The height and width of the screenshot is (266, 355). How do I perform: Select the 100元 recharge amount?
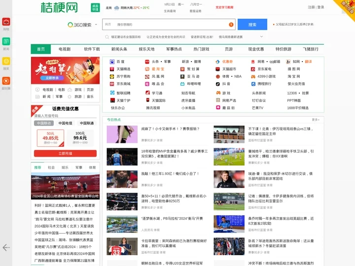(x=80, y=138)
